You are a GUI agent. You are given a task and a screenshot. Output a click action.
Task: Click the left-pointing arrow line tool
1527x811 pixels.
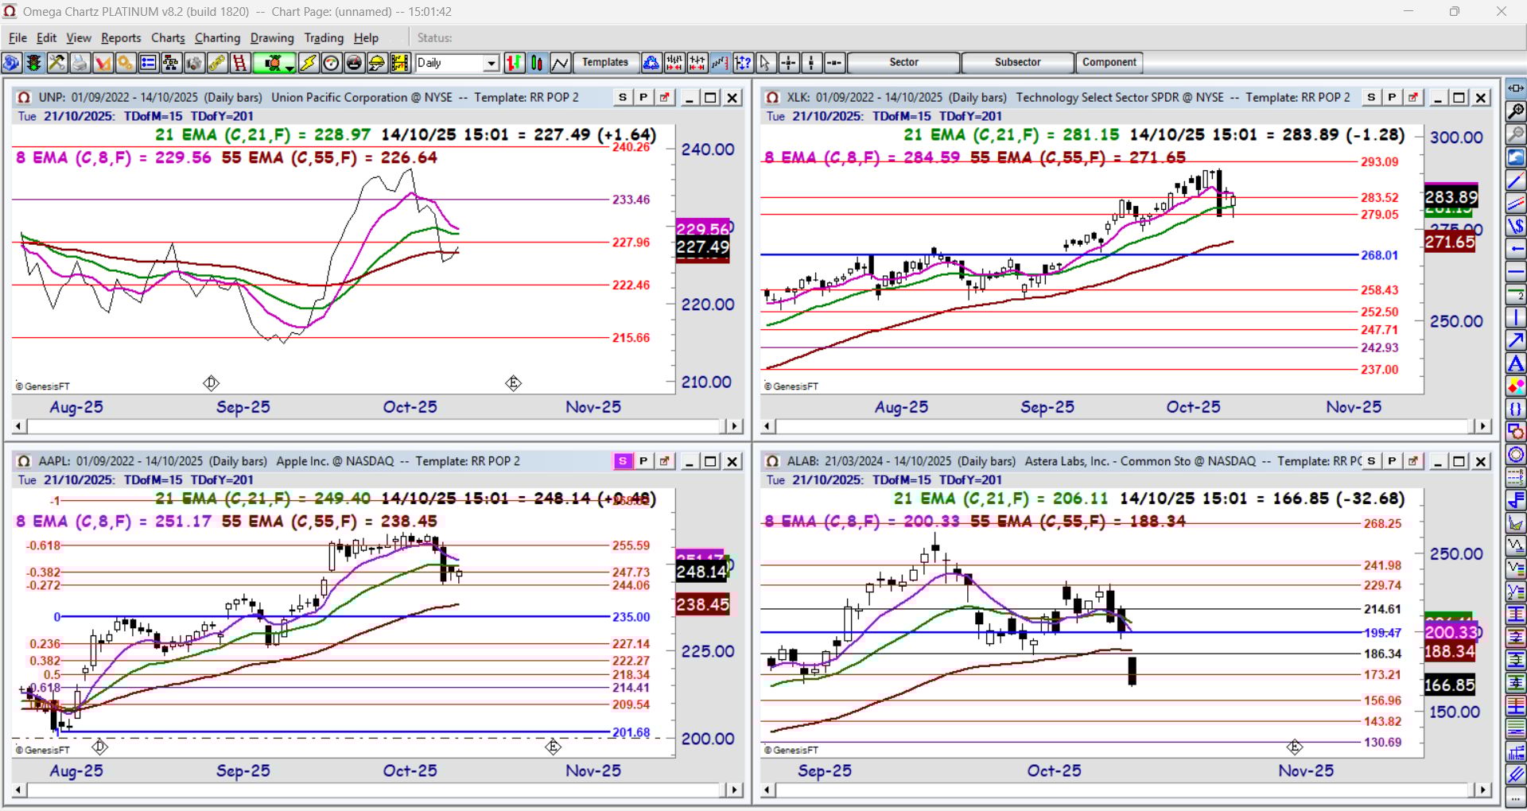[x=1516, y=249]
